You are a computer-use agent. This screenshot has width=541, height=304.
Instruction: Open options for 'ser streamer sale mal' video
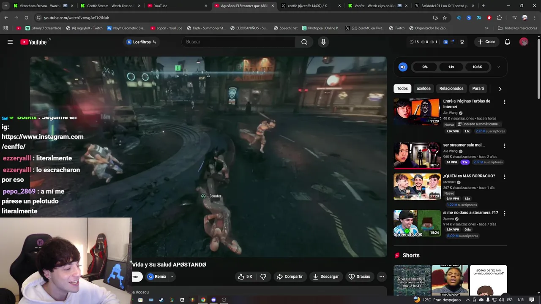point(504,146)
